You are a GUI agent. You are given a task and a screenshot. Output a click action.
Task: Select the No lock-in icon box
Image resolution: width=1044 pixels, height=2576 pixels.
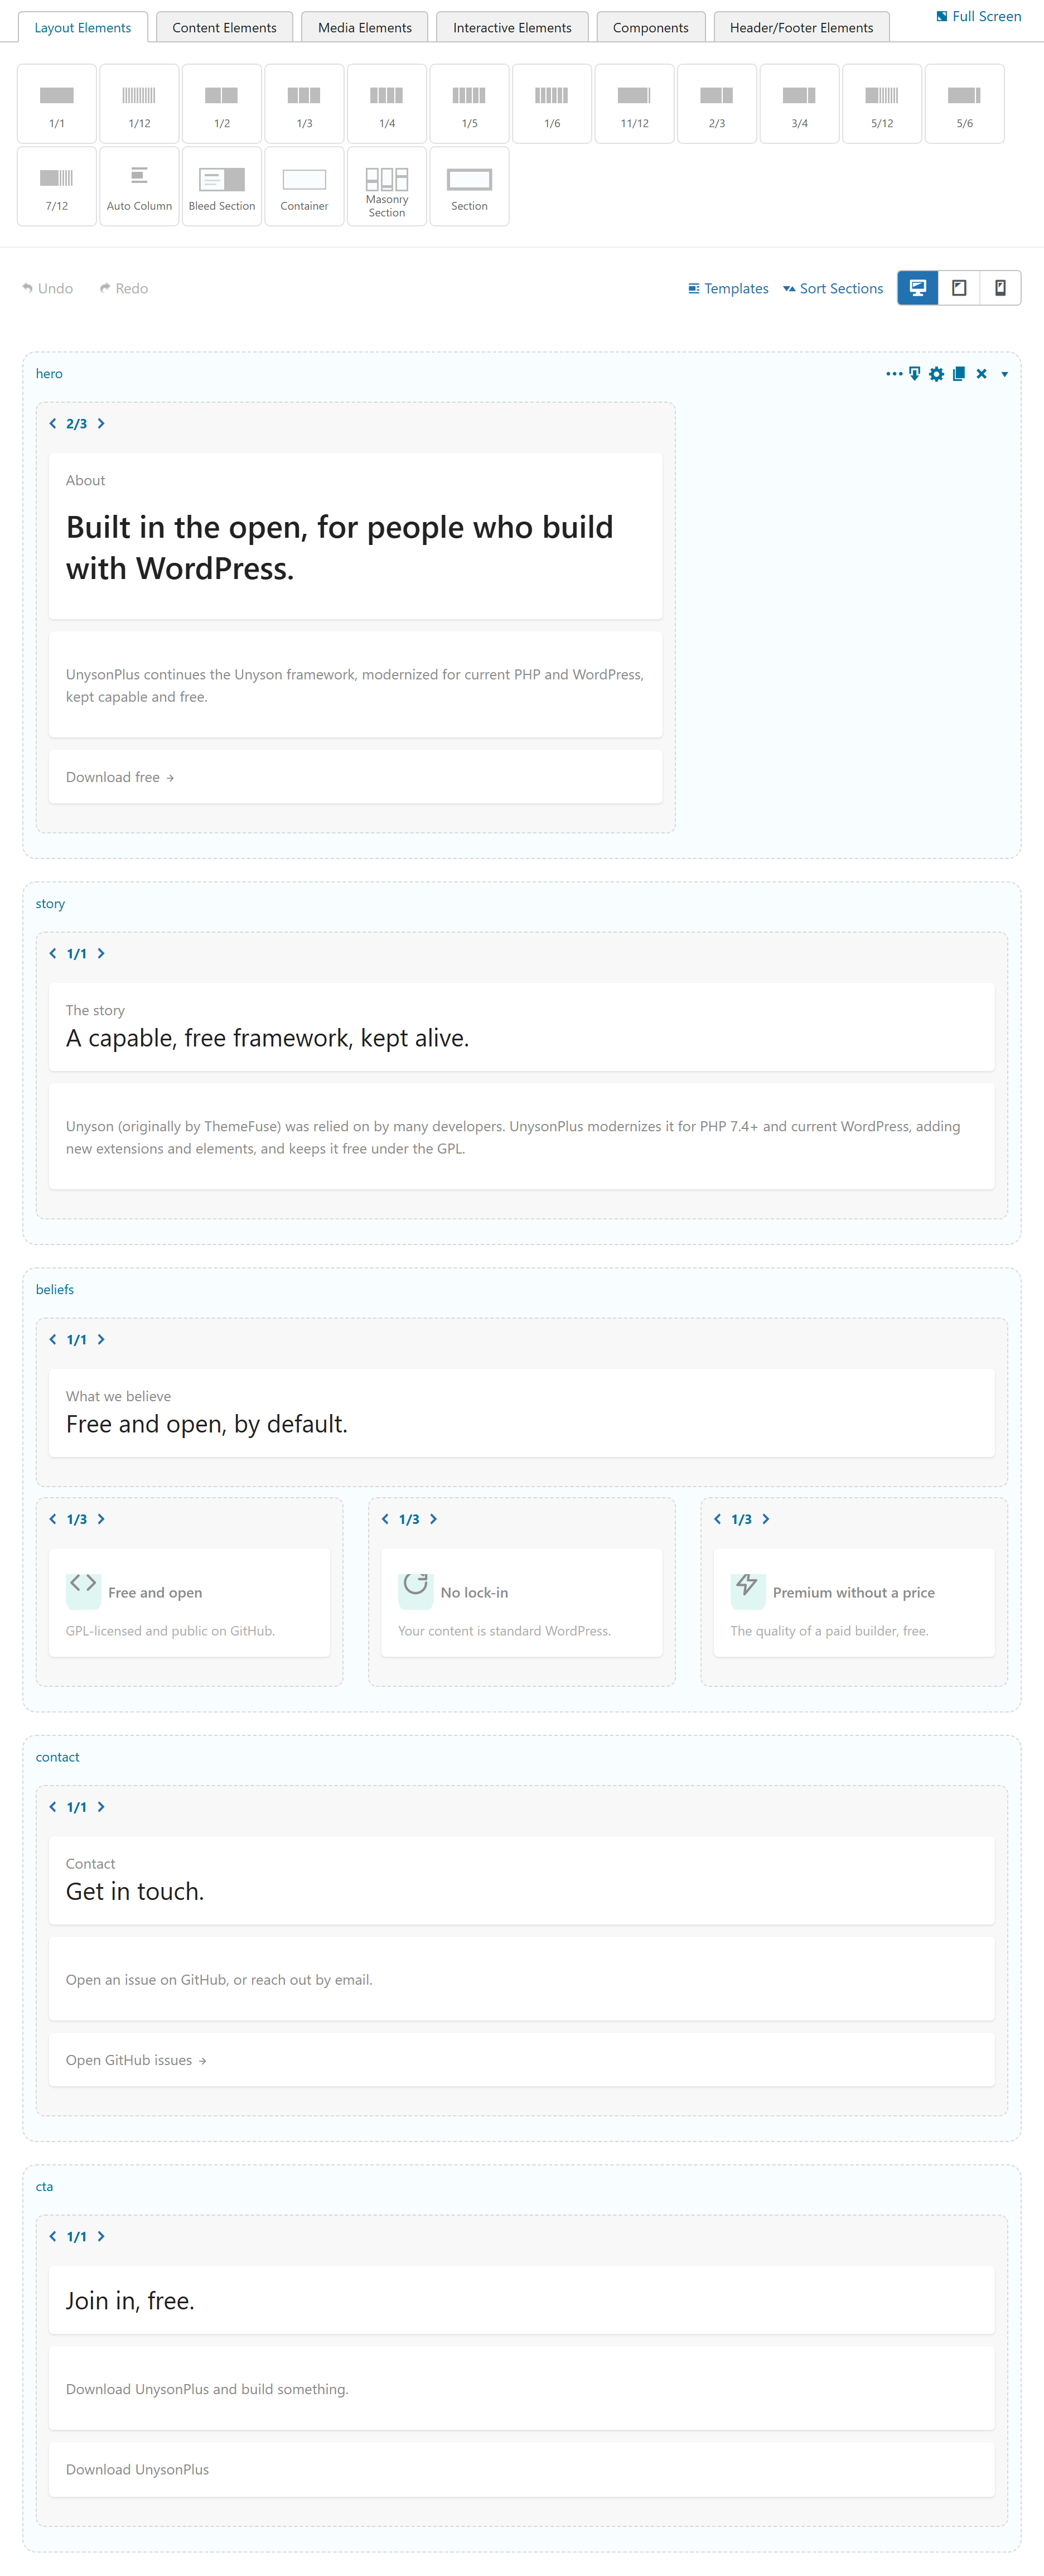coord(522,1603)
